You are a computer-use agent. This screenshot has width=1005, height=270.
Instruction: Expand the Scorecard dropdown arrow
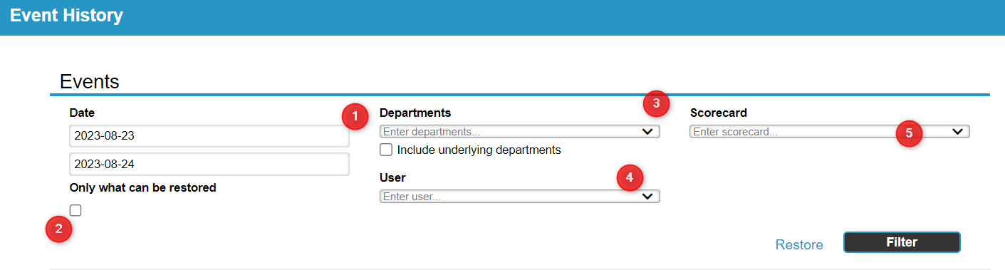[958, 132]
